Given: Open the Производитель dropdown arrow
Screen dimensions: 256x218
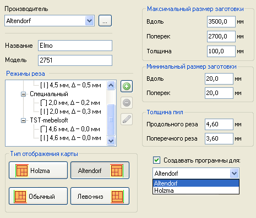Looking at the screenshot, I should 90,21.
